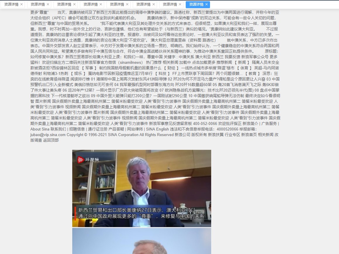Close the fifth 资源详情 tab

pos(127,4)
